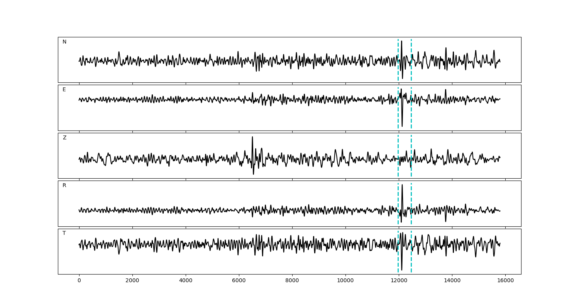Click the x-axis tick label 6000

click(239, 281)
